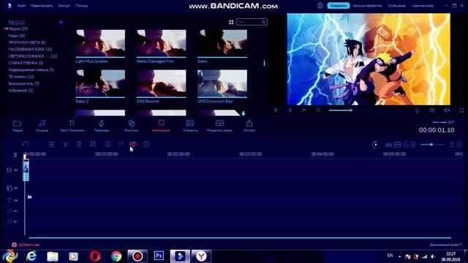Click the blue download arrow under thumbnails
This screenshot has width=468, height=263.
pos(244,113)
